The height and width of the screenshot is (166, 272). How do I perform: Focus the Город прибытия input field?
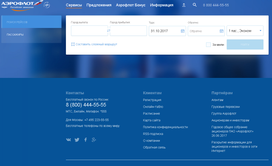point(128,31)
